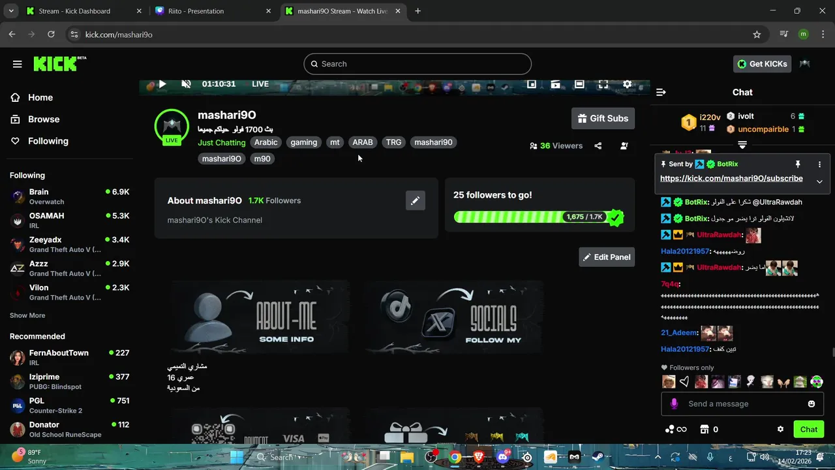Expand the pinned message chevron
Screen dimensions: 835x470
tap(820, 181)
